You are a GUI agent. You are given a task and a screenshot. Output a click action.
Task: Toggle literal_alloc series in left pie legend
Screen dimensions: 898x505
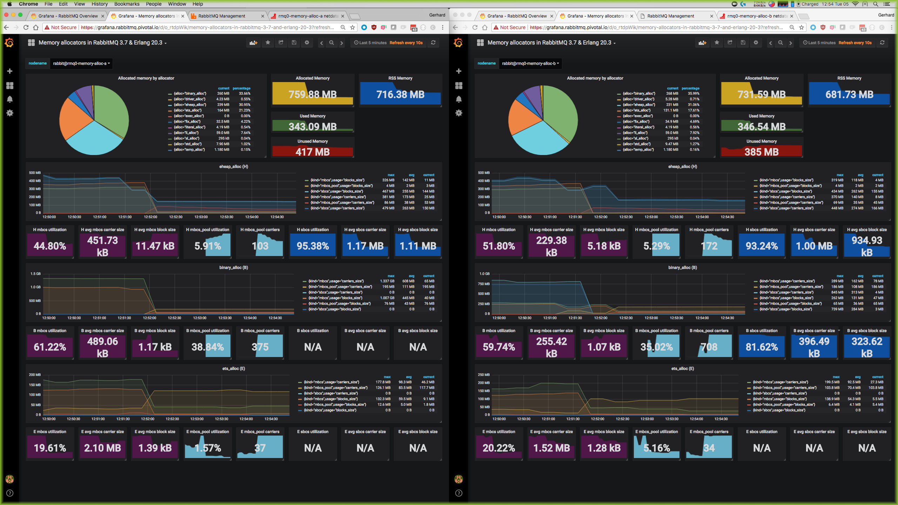[189, 127]
